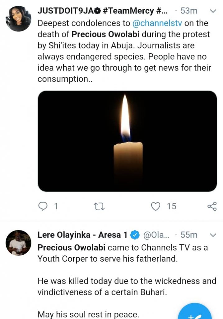Click the like count 15
Viewport: 223px width, 319px height.
tap(171, 206)
